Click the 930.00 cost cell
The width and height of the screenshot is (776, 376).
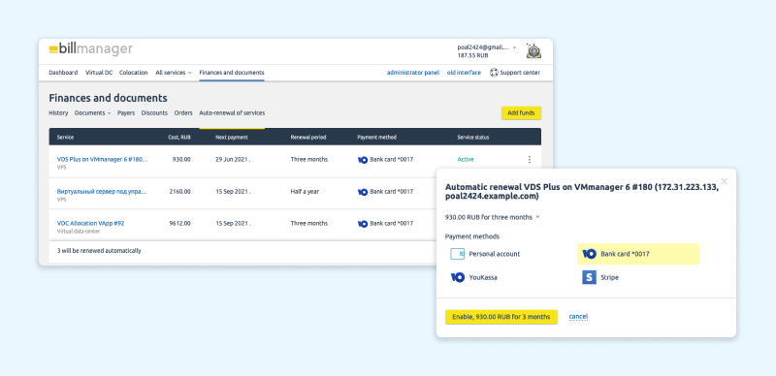point(181,159)
